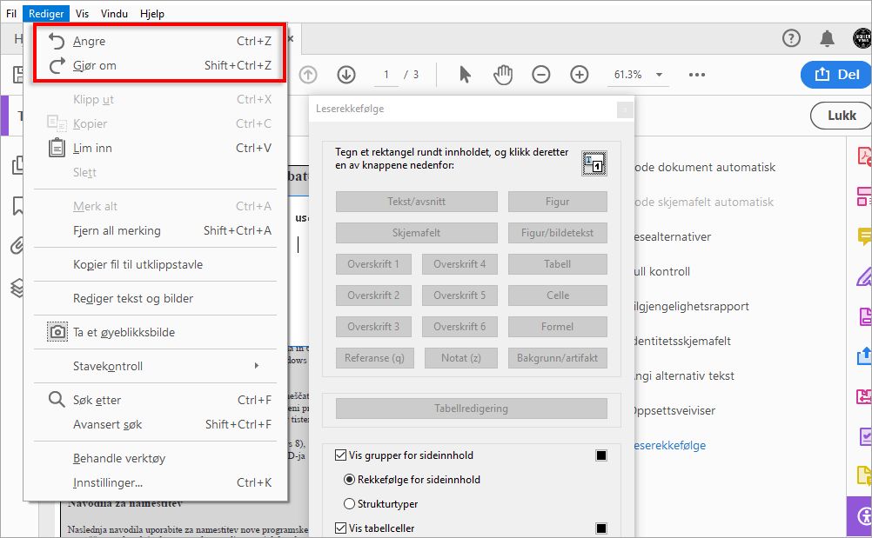Open more tools ellipsis menu
872x538 pixels.
pos(697,75)
